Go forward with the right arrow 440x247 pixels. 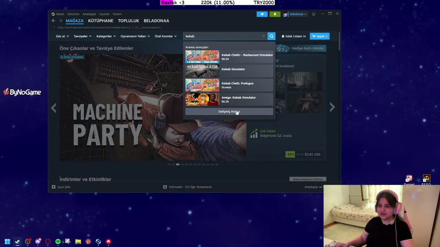tap(60, 21)
